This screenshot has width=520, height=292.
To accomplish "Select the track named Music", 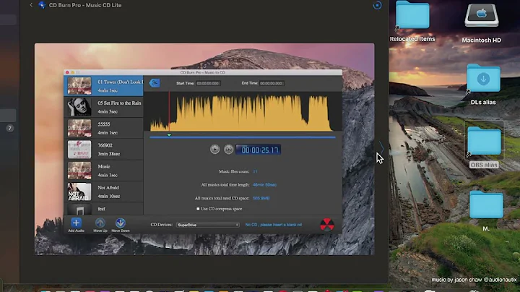I will pos(103,171).
